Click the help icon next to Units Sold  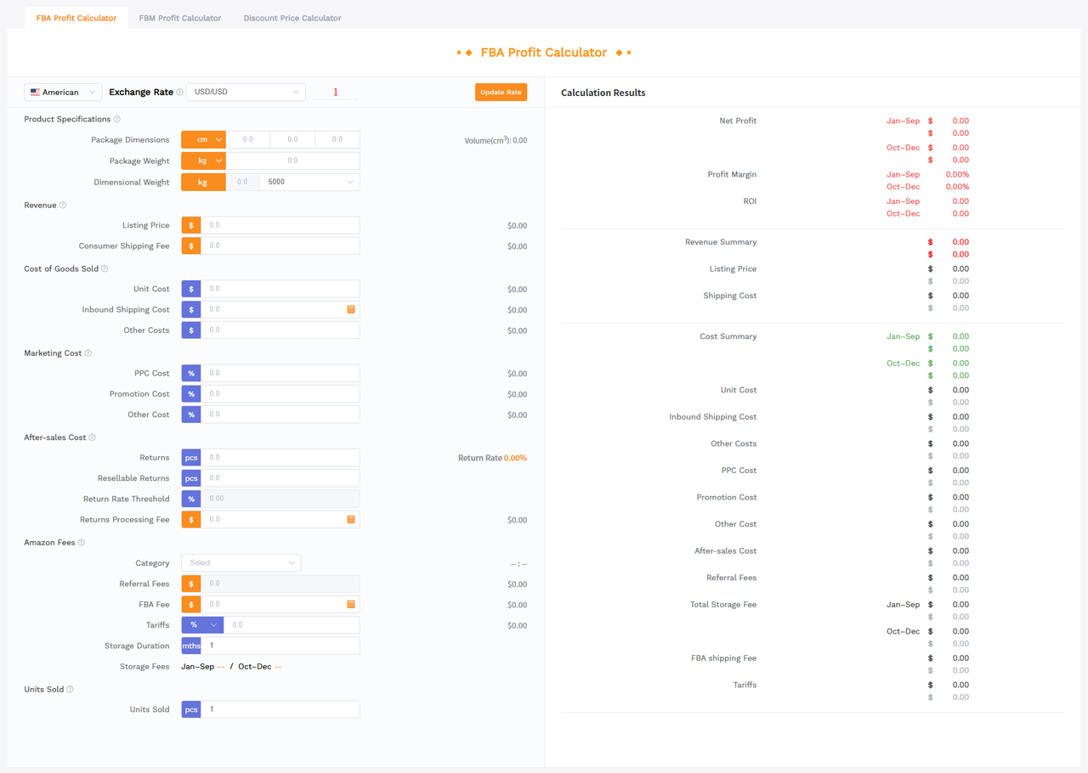pos(71,690)
